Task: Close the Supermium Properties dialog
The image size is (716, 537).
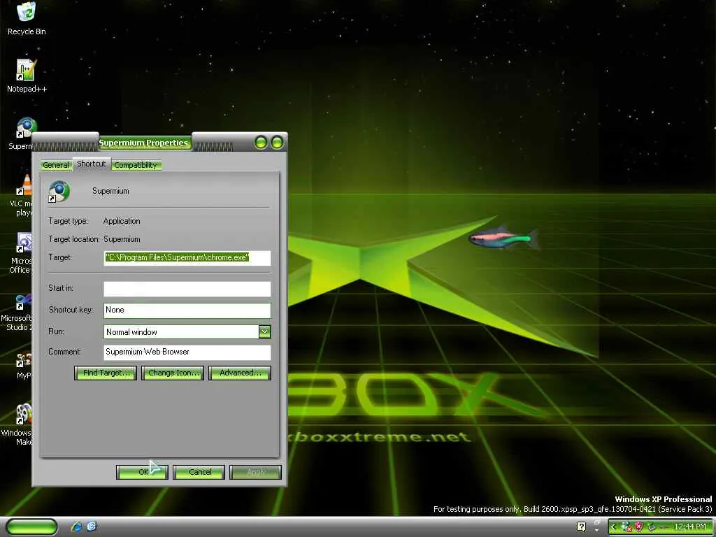Action: 277,143
